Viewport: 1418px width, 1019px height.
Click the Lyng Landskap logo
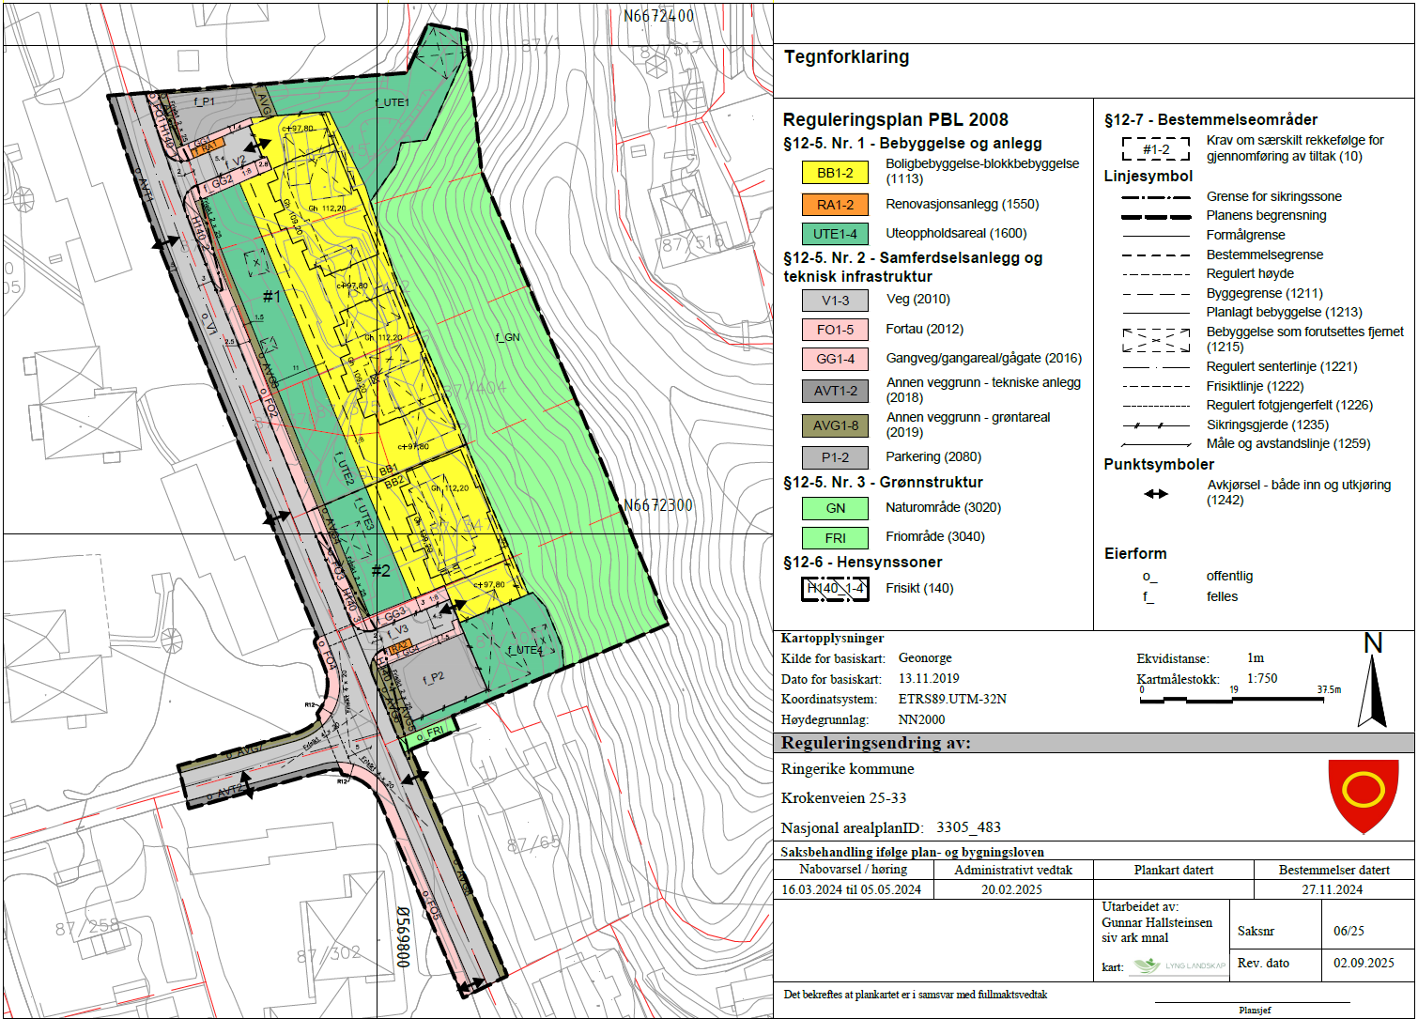pyautogui.click(x=1179, y=965)
